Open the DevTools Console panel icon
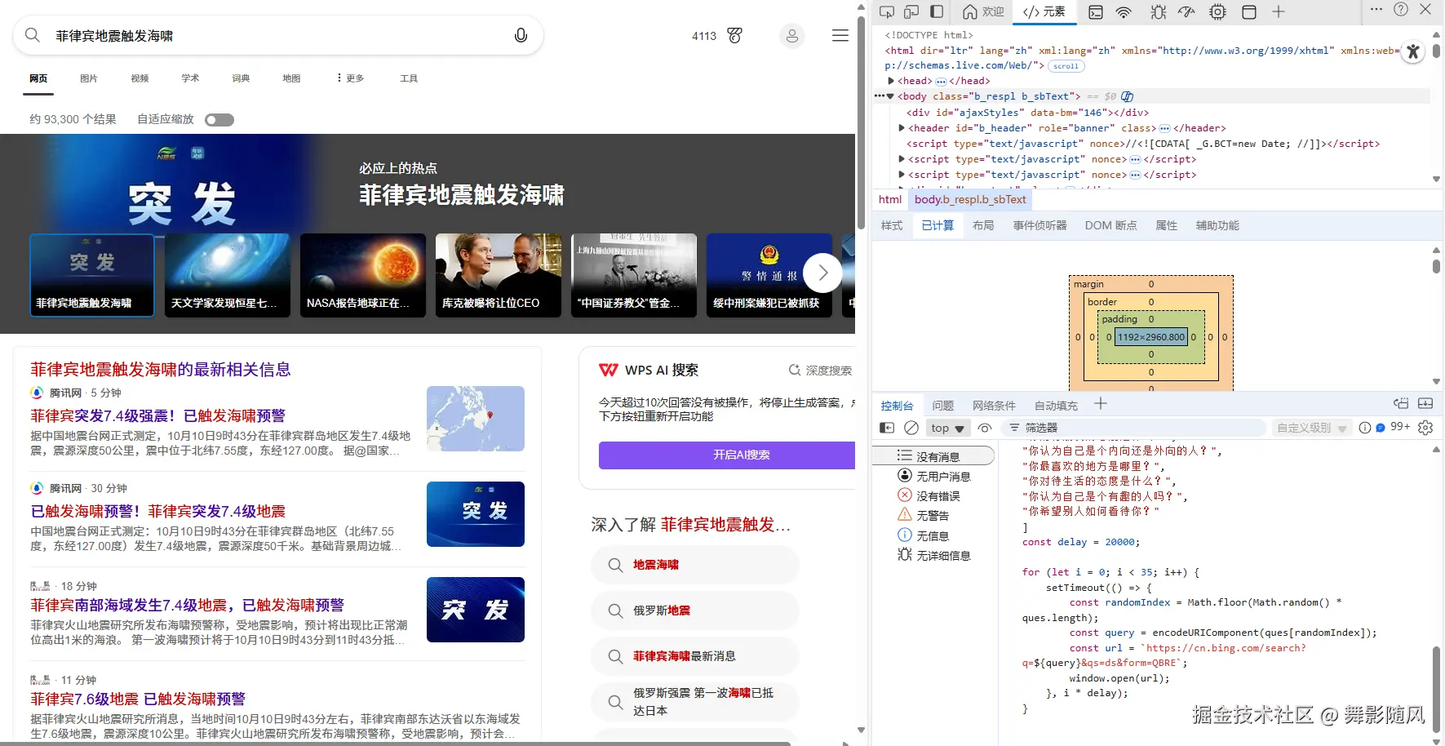Screen dimensions: 1445x746 [x=1096, y=11]
